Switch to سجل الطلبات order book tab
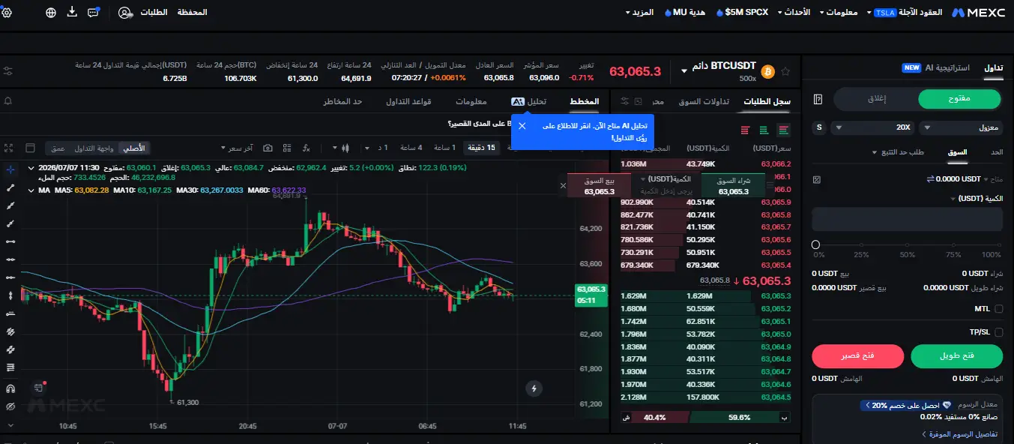 tap(767, 101)
